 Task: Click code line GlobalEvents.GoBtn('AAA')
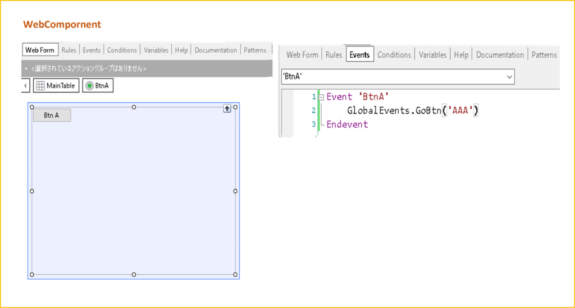click(413, 110)
